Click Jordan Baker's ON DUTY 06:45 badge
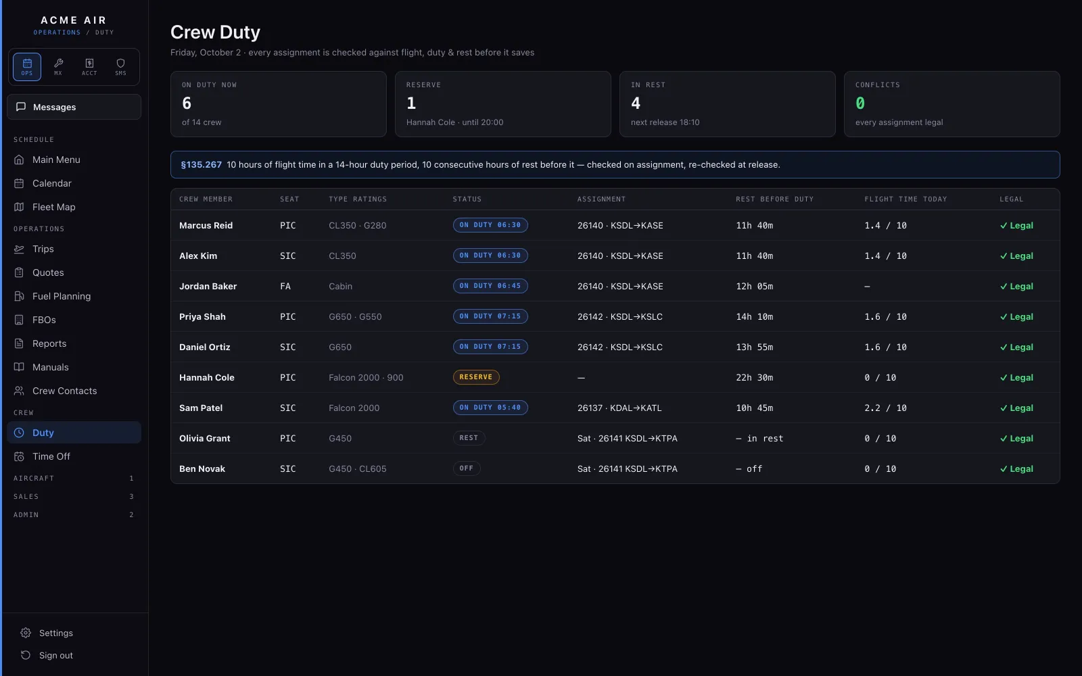1082x676 pixels. tap(490, 286)
